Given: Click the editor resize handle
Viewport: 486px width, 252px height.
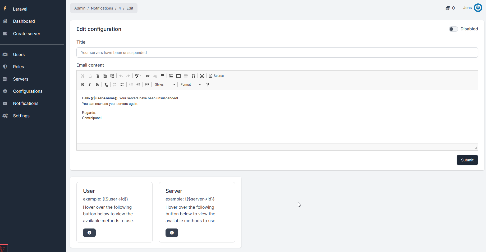Looking at the screenshot, I should (x=475, y=148).
